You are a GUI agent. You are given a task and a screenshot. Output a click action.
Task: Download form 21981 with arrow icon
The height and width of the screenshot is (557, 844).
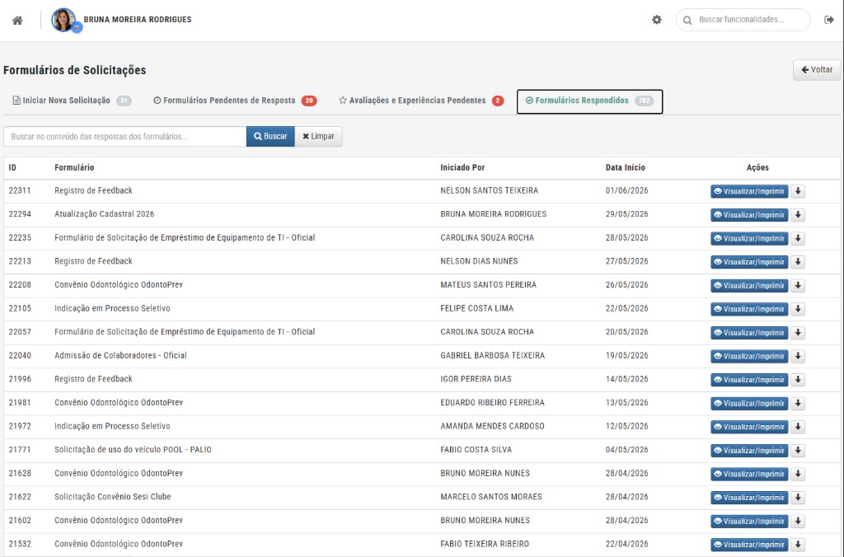(798, 404)
